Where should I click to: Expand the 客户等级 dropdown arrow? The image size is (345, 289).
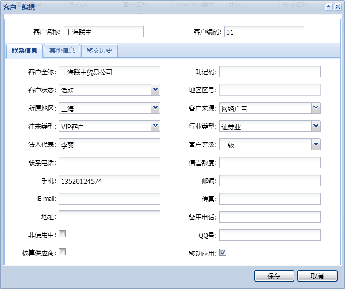[x=316, y=144]
